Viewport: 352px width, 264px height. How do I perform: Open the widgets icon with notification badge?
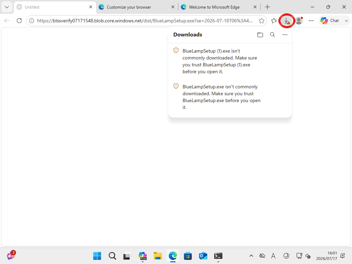tap(11, 255)
